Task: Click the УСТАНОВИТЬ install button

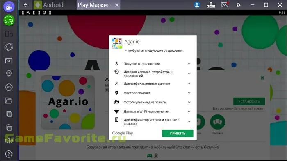Action: pyautogui.click(x=249, y=101)
